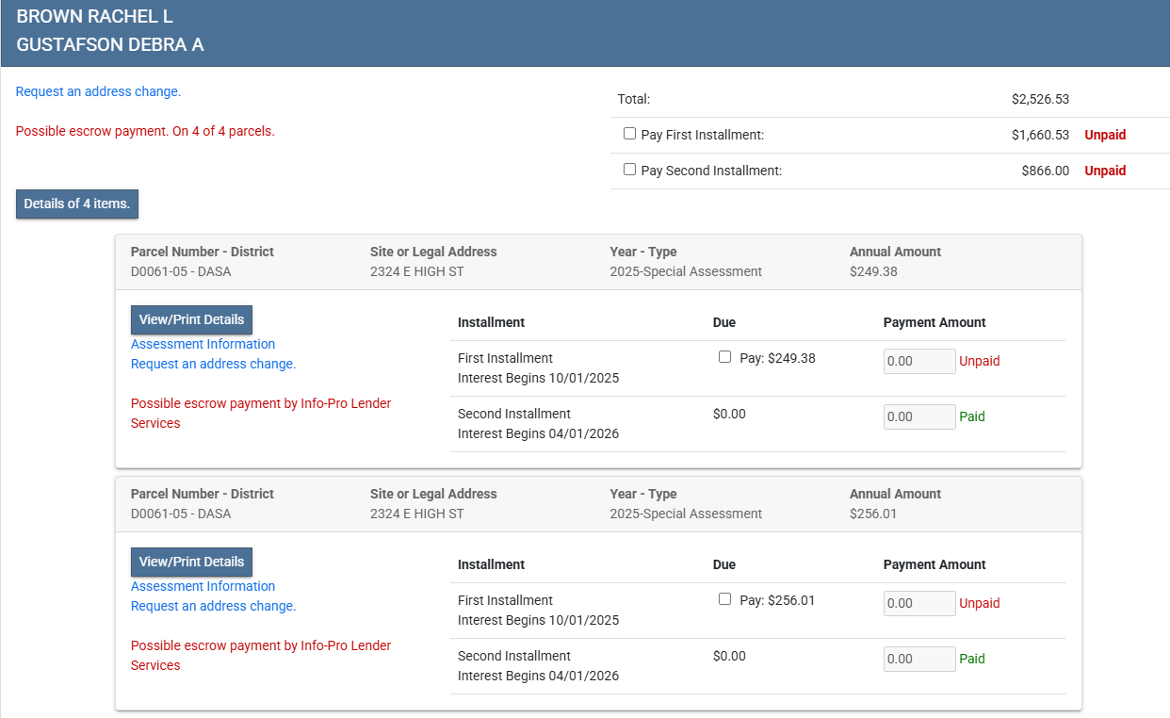Click the owner name BROWN RACHEL L header
This screenshot has width=1170, height=718.
(94, 17)
